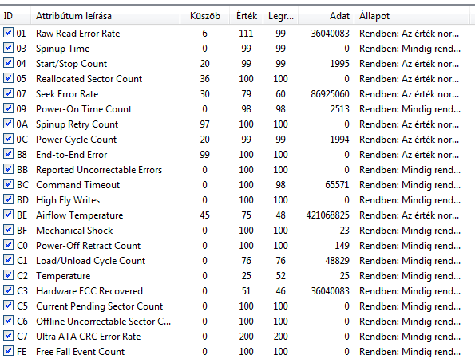Select data value 149 for Power-Off Retract

point(342,245)
